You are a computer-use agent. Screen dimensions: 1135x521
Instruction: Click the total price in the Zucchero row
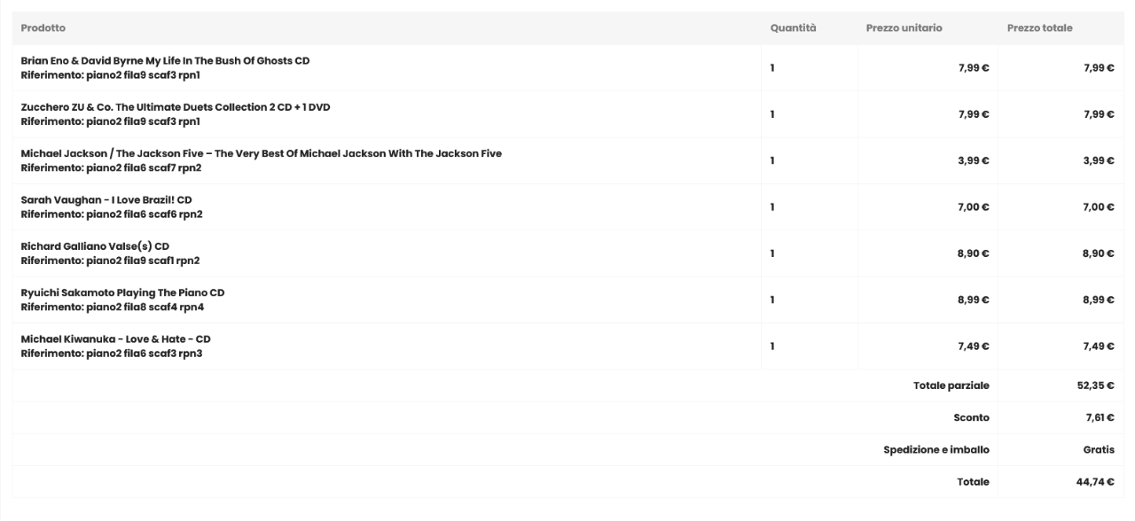tap(1100, 114)
